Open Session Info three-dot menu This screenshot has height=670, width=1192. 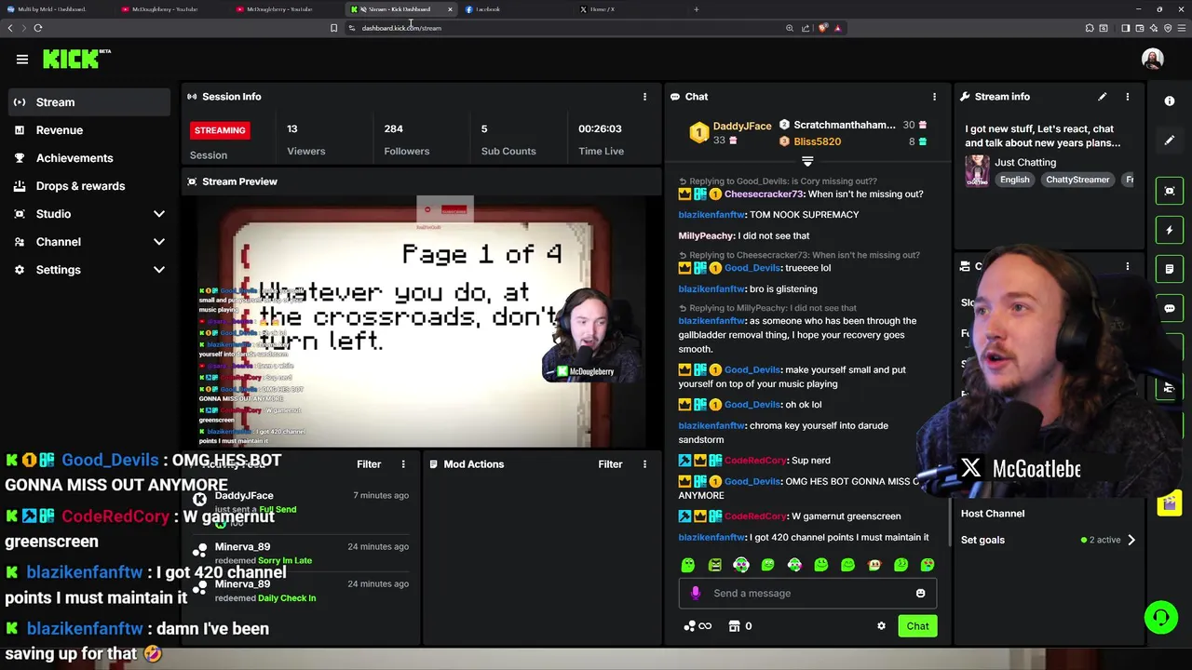[644, 97]
